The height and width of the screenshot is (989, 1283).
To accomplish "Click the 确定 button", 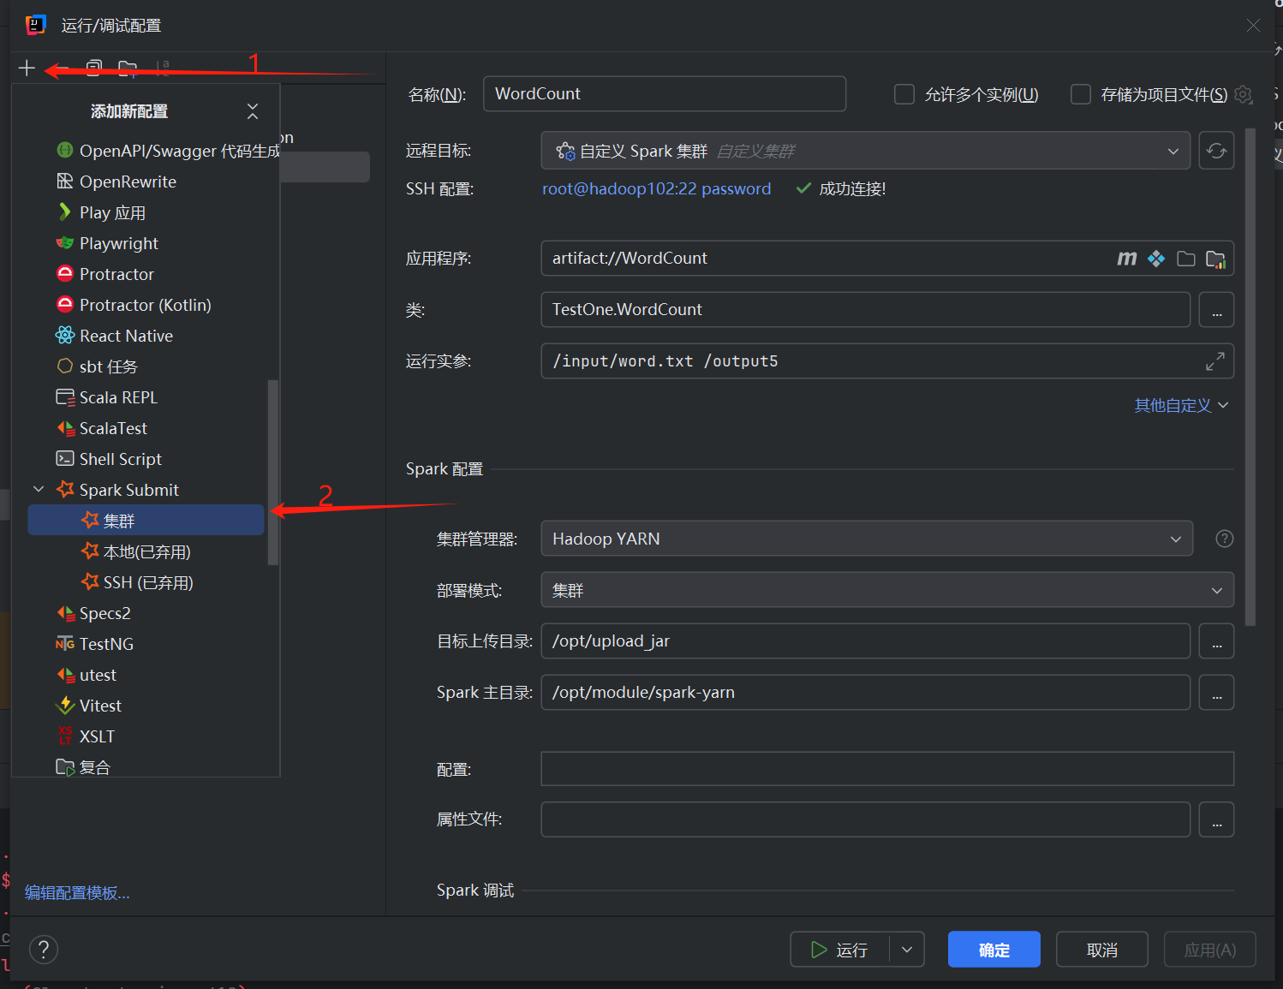I will [x=994, y=949].
